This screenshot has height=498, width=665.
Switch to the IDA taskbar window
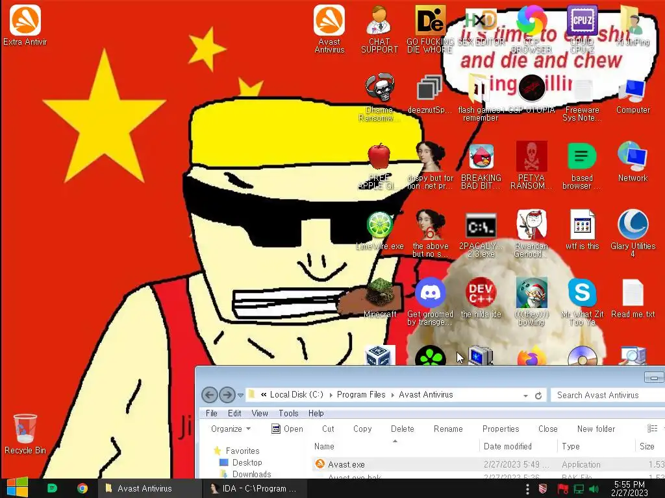(255, 488)
